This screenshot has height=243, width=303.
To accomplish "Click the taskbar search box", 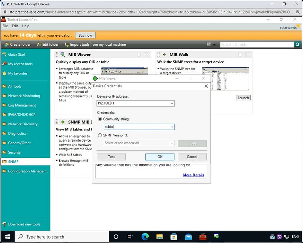I will [x=62, y=237].
